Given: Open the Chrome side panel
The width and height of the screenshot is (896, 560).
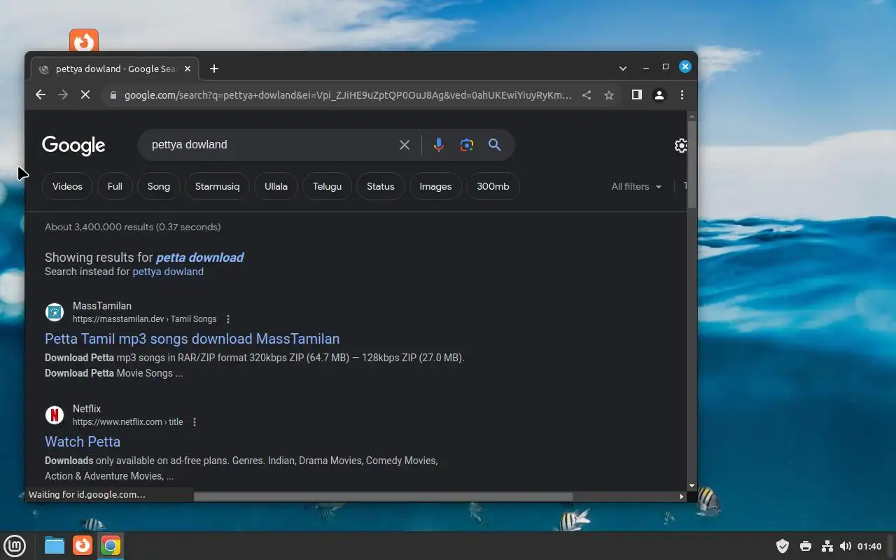Looking at the screenshot, I should [636, 94].
